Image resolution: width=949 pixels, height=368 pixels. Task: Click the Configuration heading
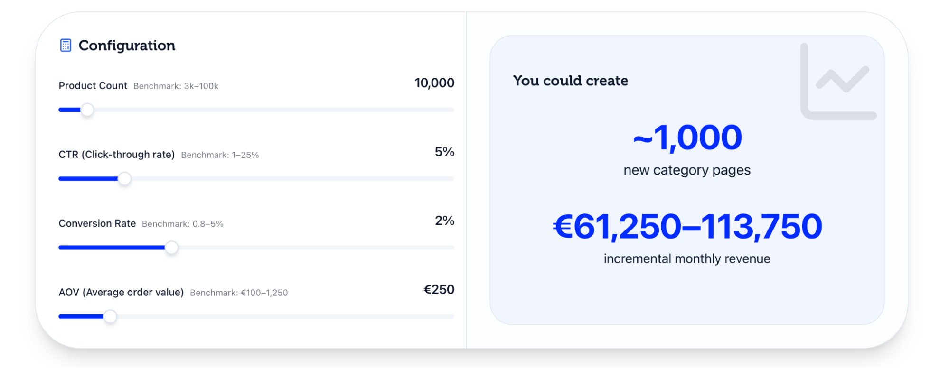click(127, 45)
